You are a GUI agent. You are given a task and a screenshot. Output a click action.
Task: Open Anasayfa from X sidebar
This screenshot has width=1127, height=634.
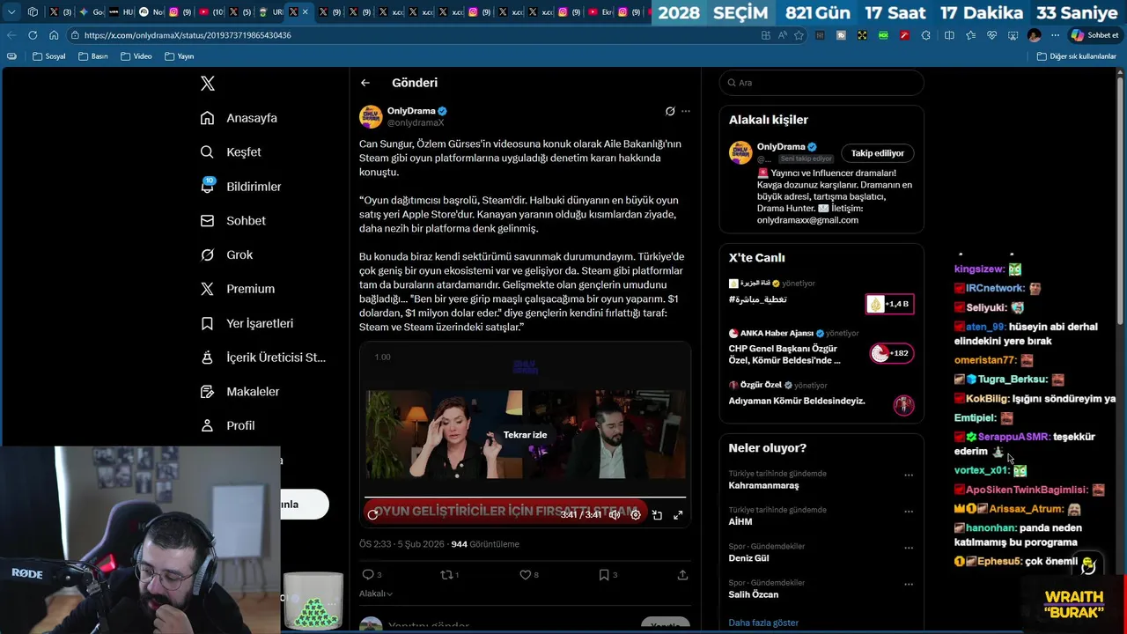pos(239,118)
